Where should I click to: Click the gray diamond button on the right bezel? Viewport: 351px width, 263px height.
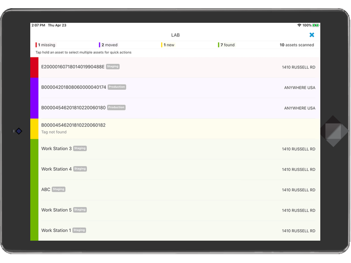pos(333,131)
